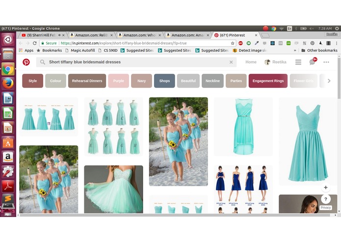
Task: Open LibreOffice Impress from launcher
Action: pos(8,128)
